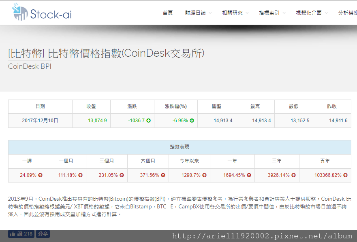Image resolution: width=357 pixels, height=242 pixels.
Task: Open the 指標索引 menu
Action: click(269, 13)
